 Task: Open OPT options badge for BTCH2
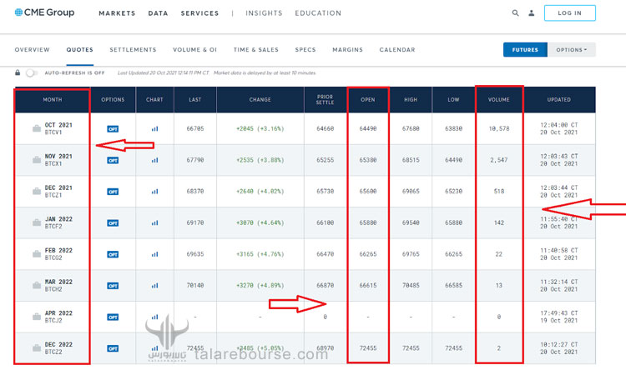pyautogui.click(x=113, y=286)
